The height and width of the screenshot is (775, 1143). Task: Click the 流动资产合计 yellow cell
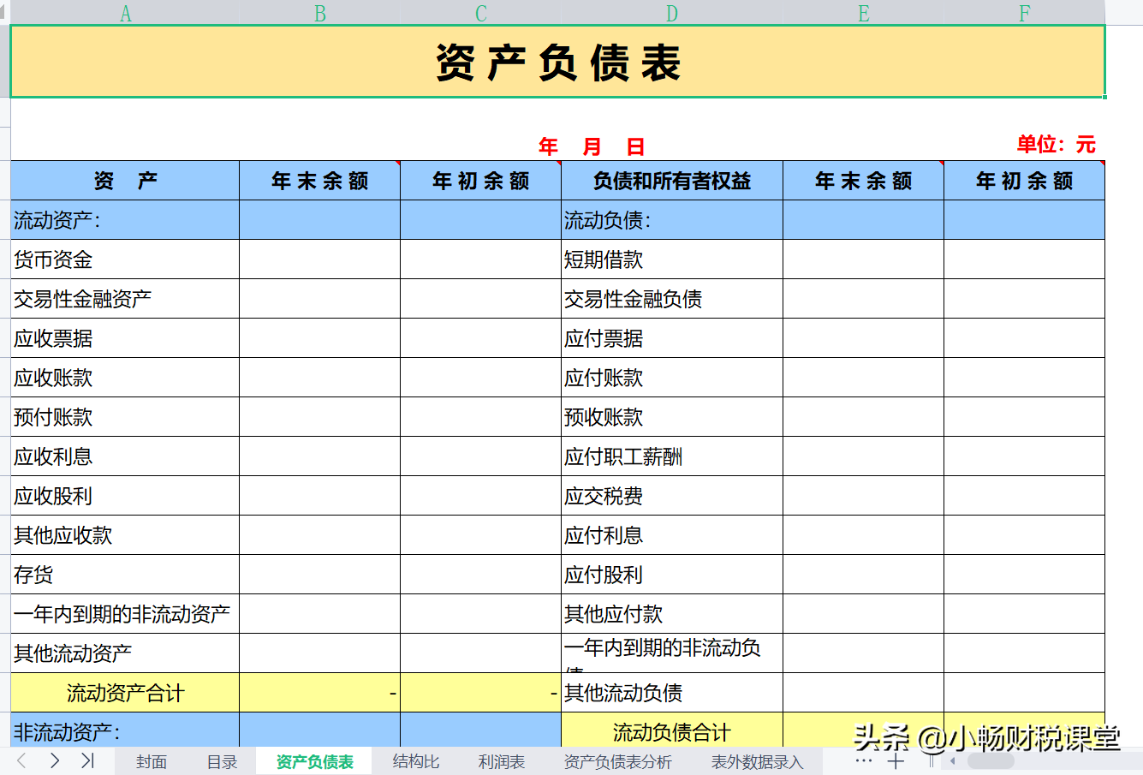(125, 693)
